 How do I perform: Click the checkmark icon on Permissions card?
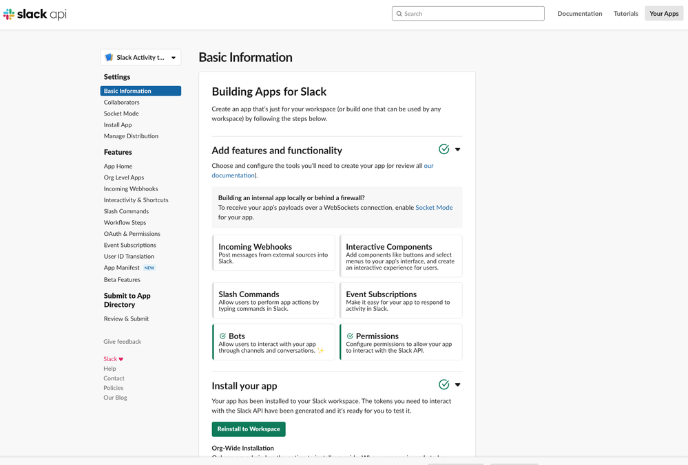pyautogui.click(x=350, y=336)
